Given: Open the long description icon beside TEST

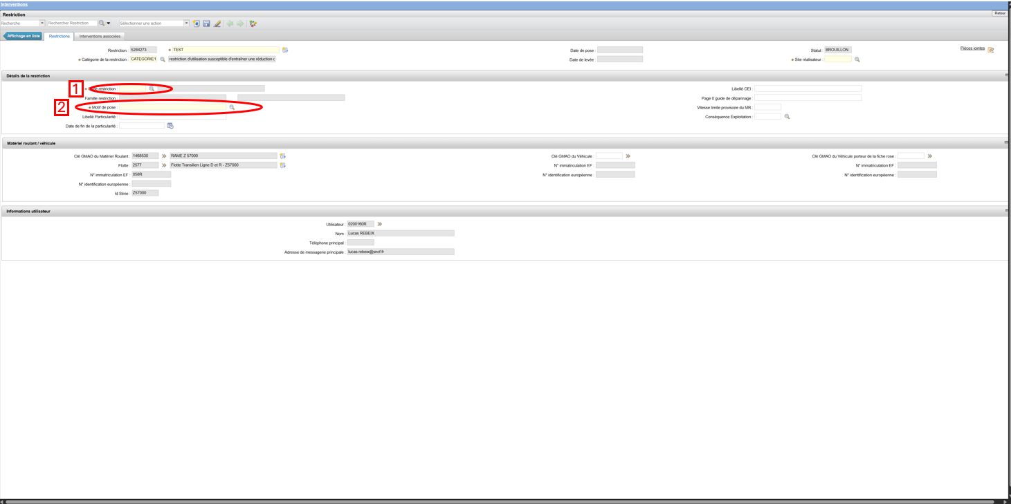Looking at the screenshot, I should (x=284, y=50).
